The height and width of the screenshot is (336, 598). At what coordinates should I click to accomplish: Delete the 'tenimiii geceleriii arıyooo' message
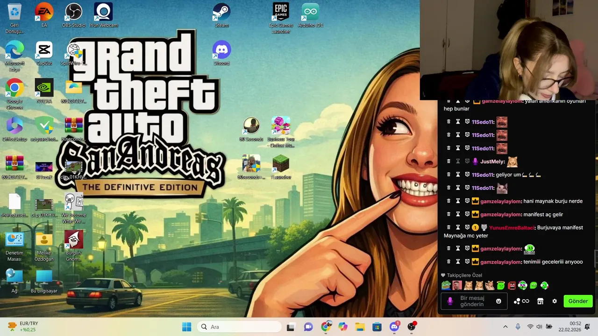(448, 262)
